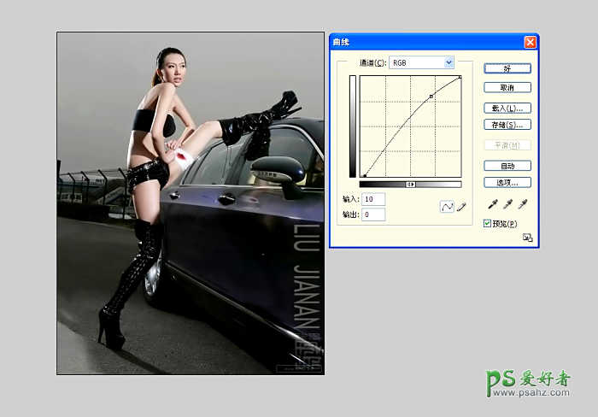Apply 自动 auto adjustment
The image size is (598, 417).
[x=507, y=166]
